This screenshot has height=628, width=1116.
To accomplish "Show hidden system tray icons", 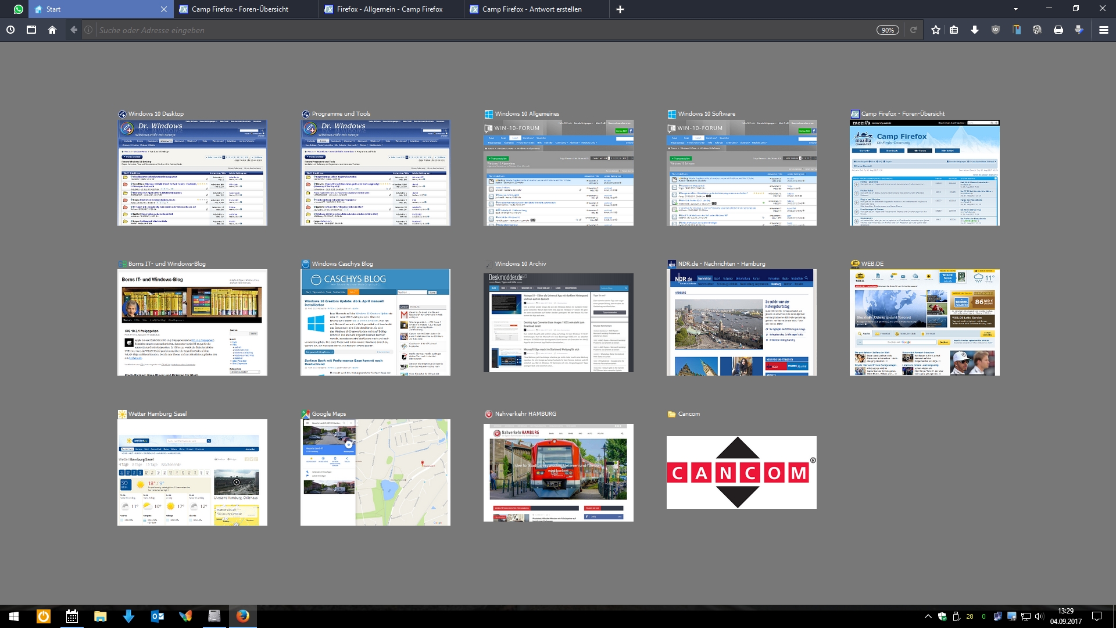I will pos(928,616).
